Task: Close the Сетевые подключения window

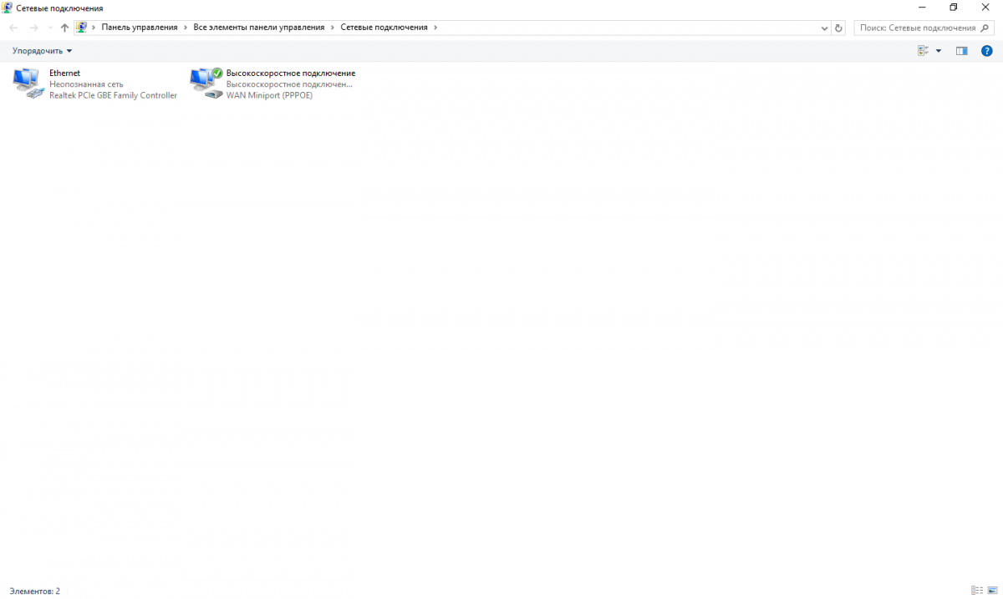Action: coord(985,8)
